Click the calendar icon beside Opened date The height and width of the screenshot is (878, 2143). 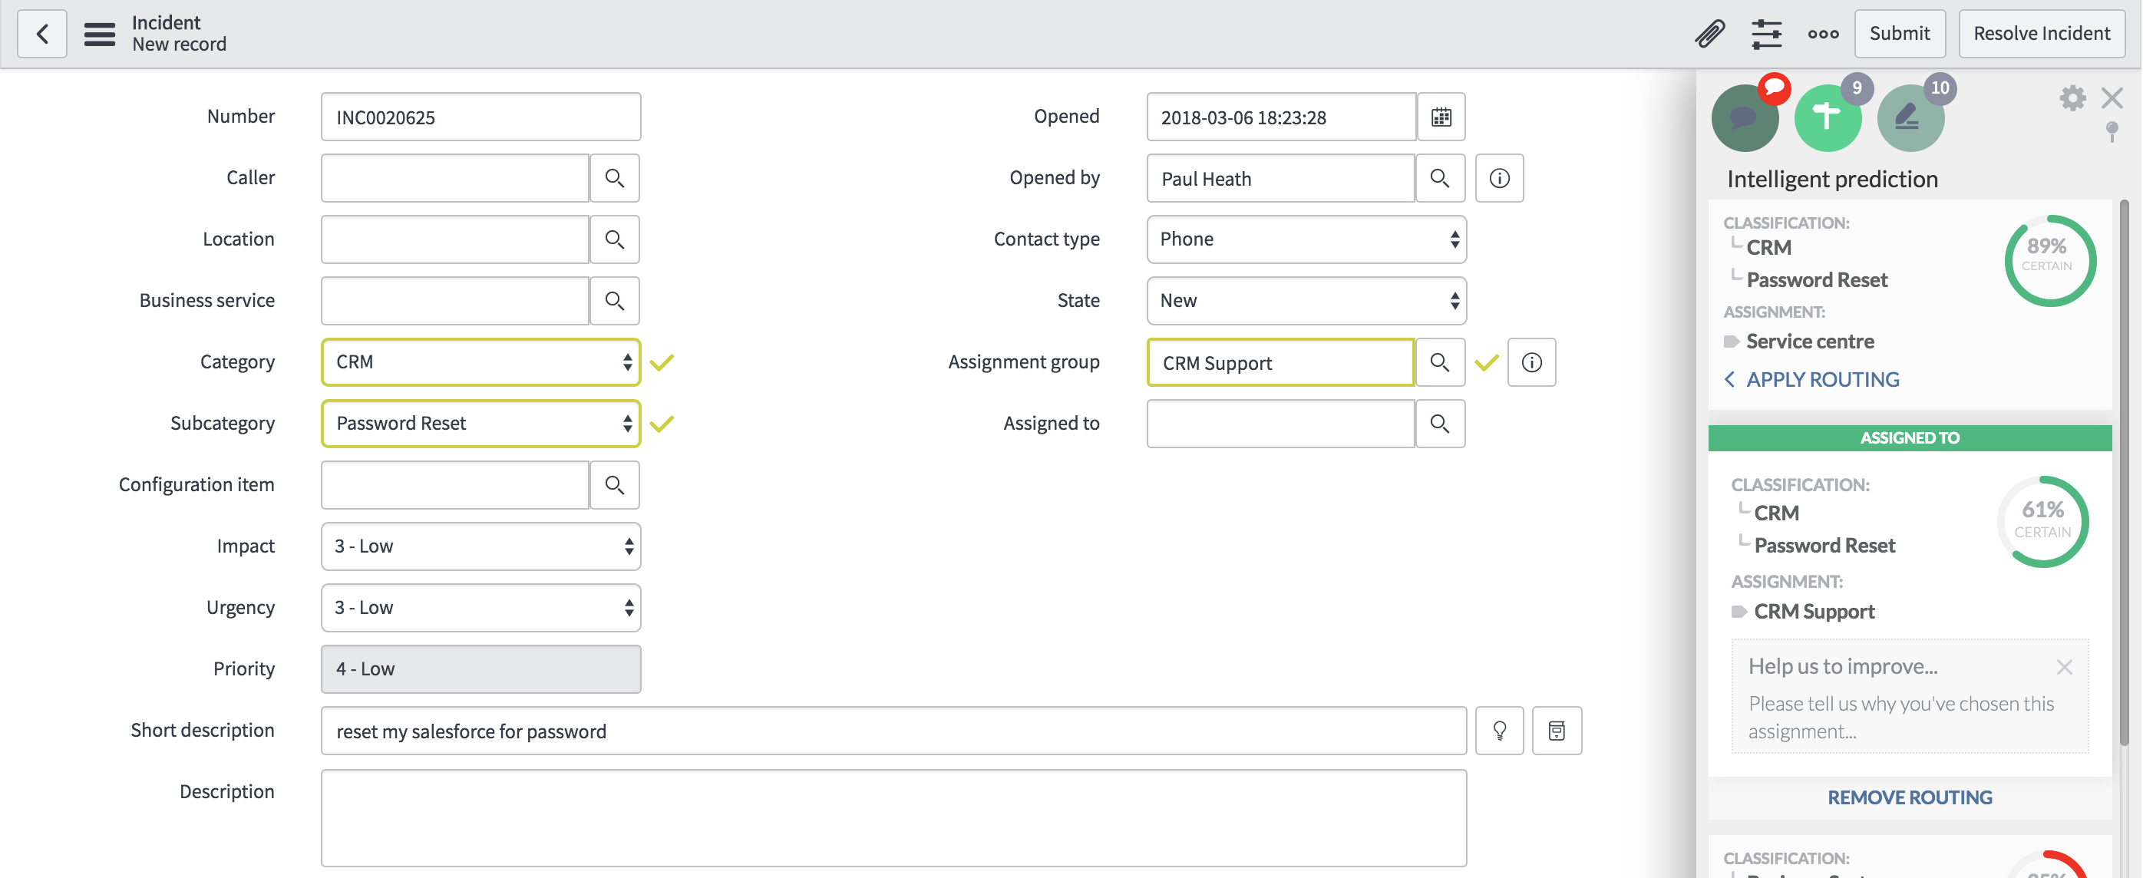click(x=1441, y=117)
